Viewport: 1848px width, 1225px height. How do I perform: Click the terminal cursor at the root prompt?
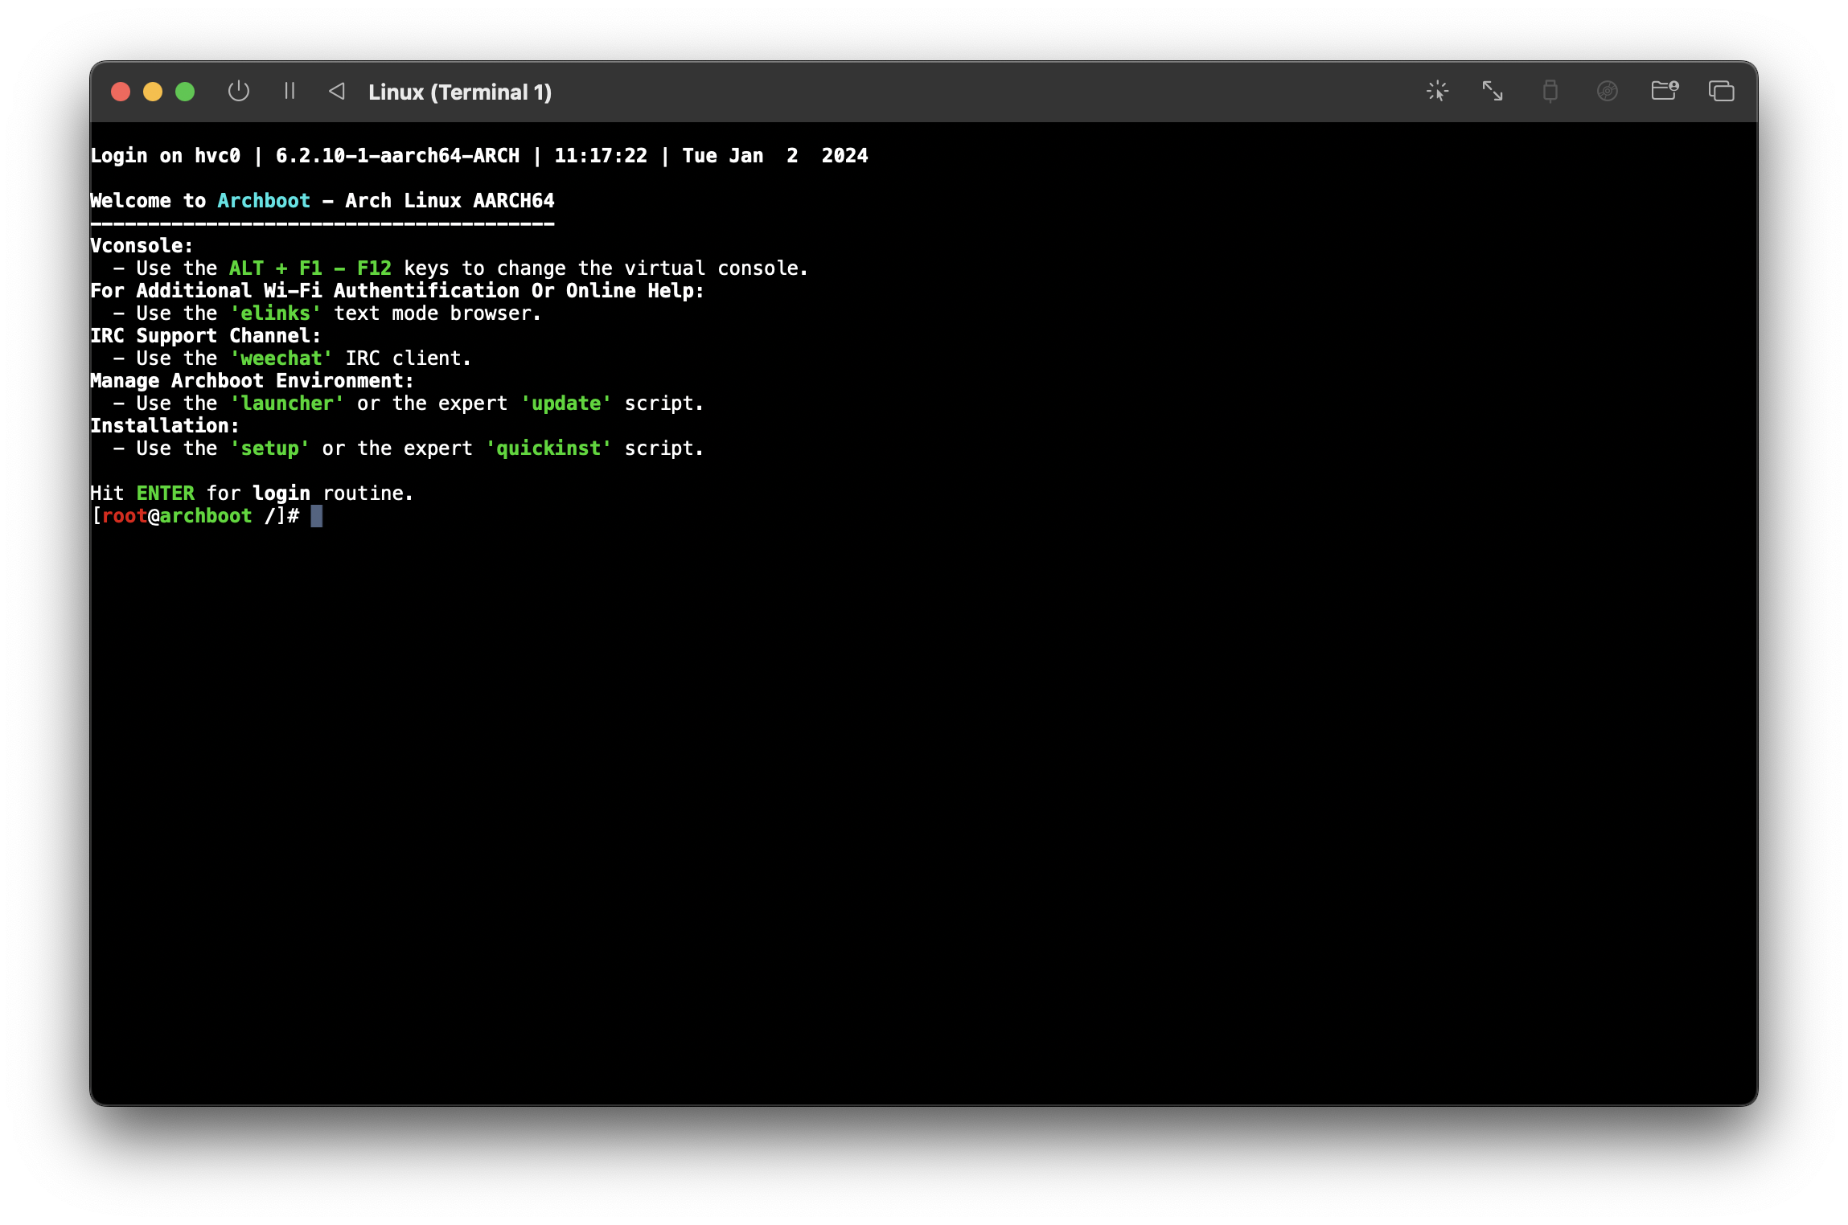317,516
